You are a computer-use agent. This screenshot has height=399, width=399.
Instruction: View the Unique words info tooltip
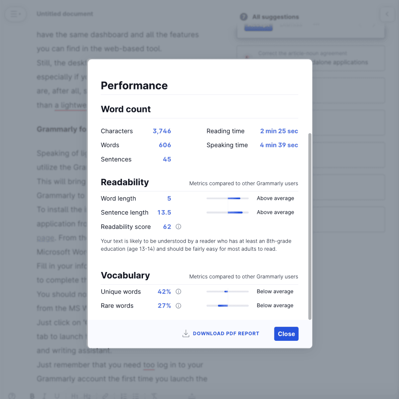(x=178, y=292)
